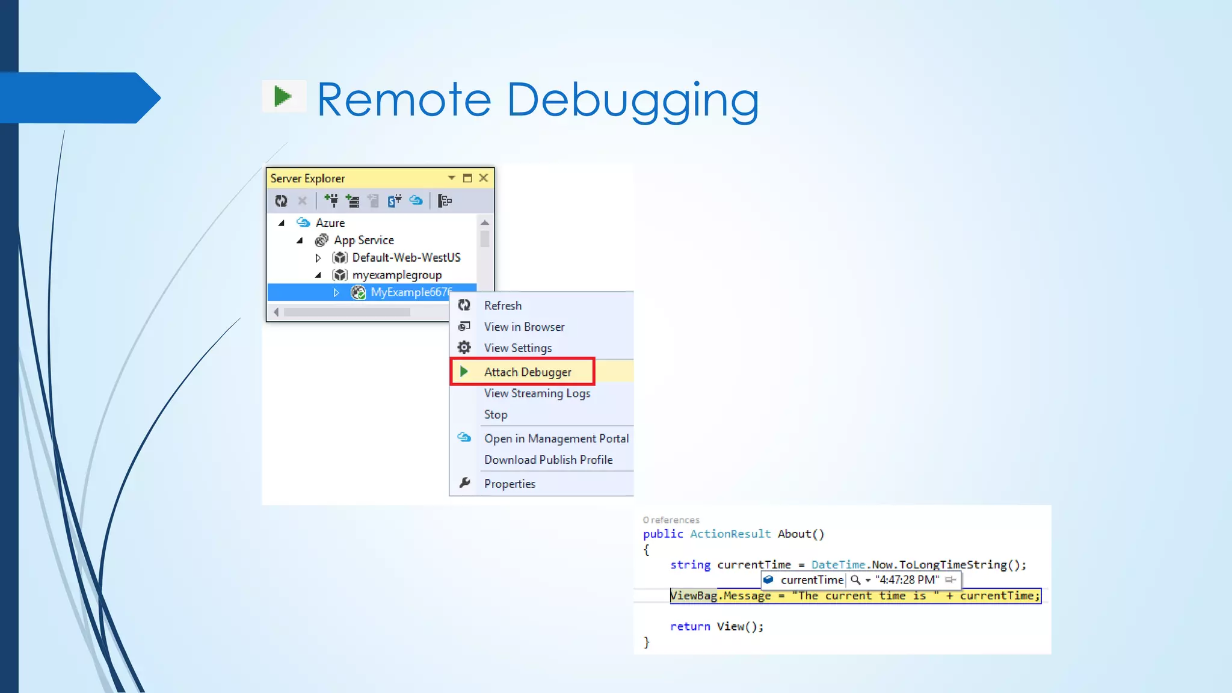
Task: Click the Connect to Database plug icon
Action: click(331, 200)
